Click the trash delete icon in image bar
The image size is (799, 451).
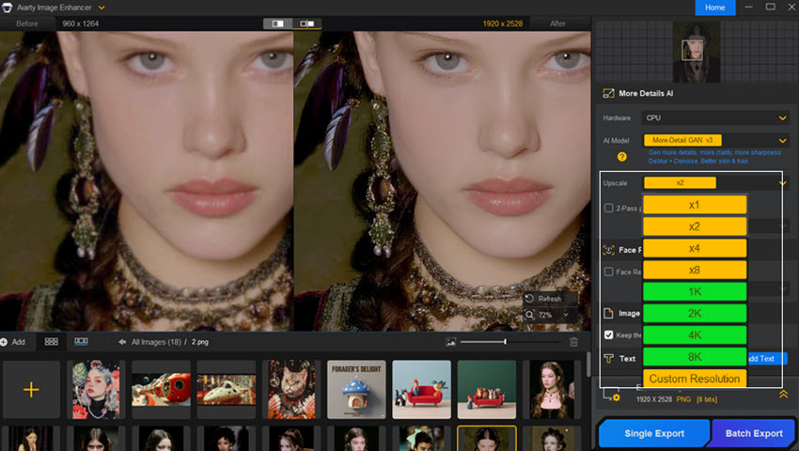coord(574,342)
